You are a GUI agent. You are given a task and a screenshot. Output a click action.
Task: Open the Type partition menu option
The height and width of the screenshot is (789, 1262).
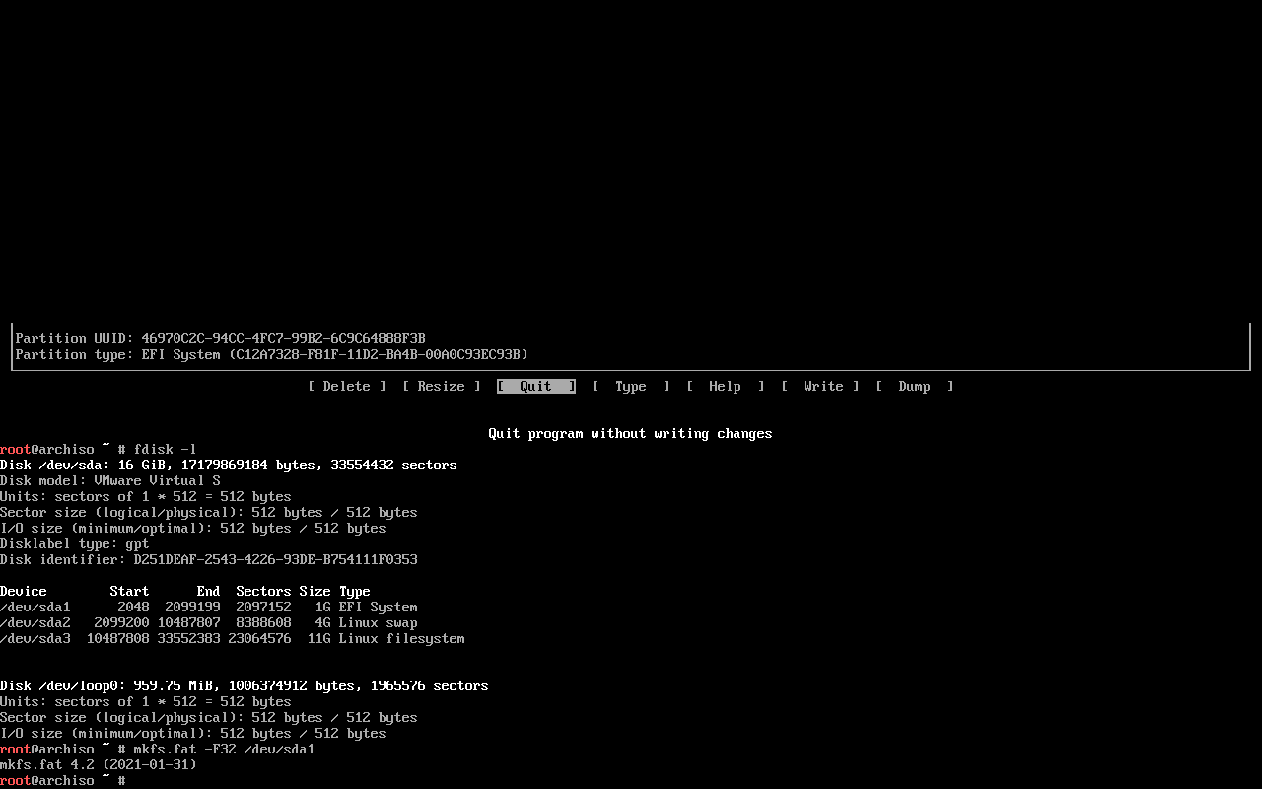click(x=630, y=387)
